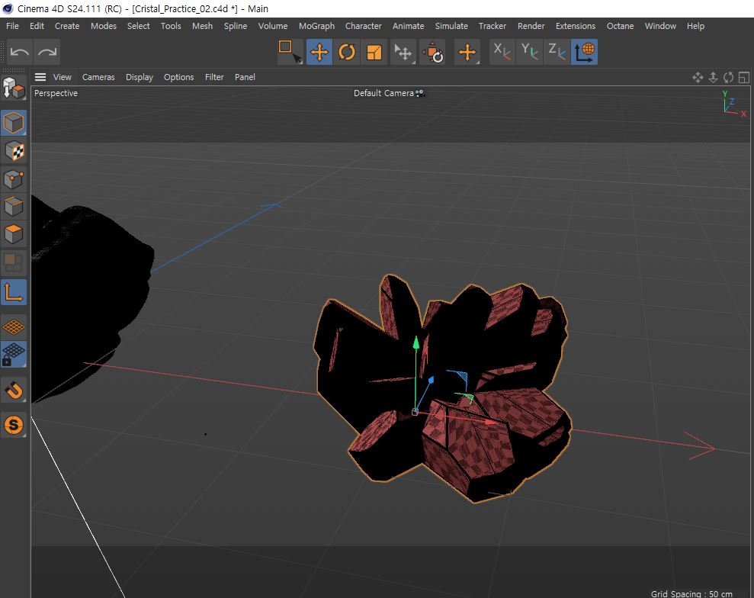
Task: Click the Undo arrow icon
Action: click(20, 52)
